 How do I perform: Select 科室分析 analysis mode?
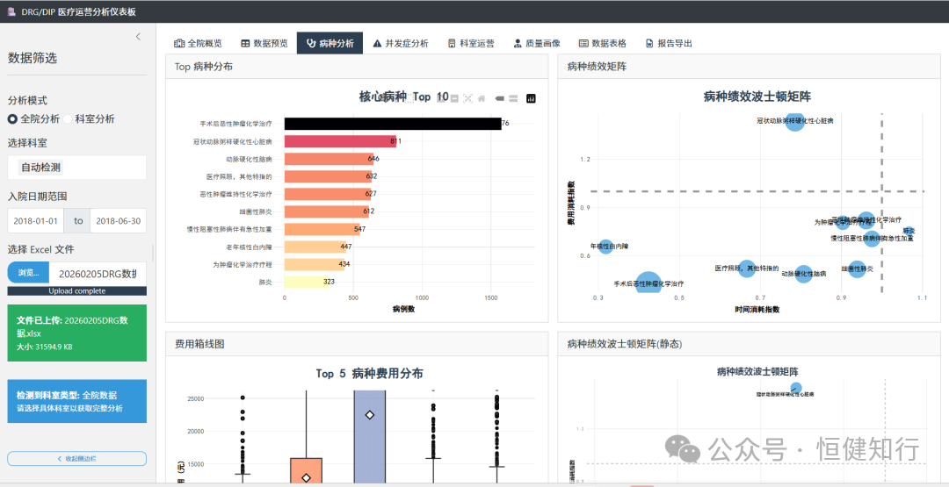[x=89, y=119]
